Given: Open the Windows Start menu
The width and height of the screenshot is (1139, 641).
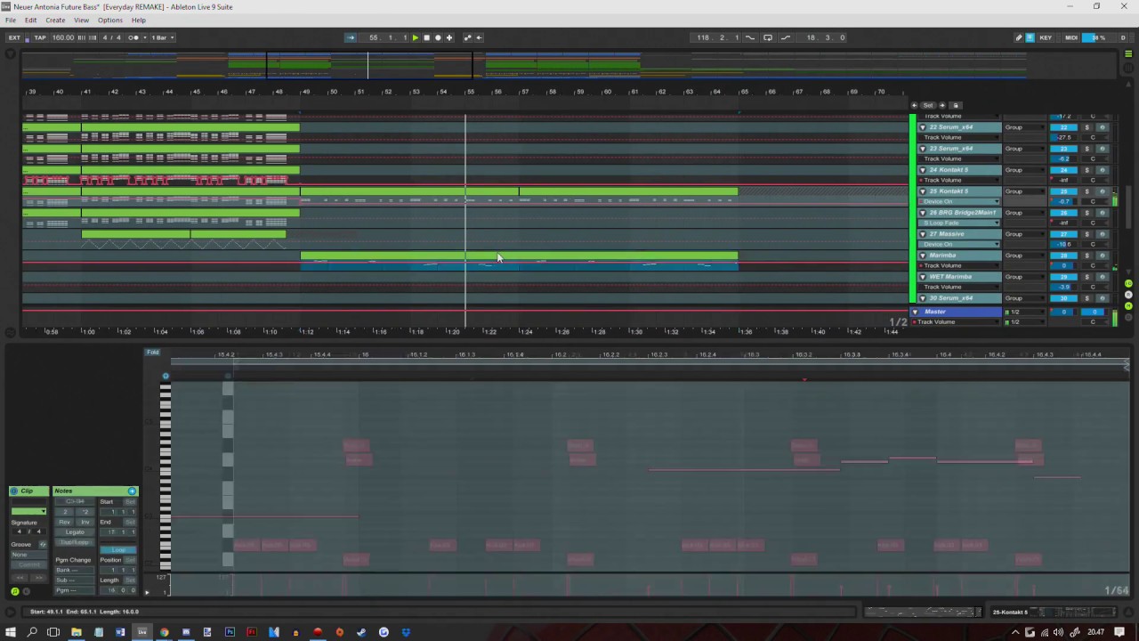Looking at the screenshot, I should 10,632.
